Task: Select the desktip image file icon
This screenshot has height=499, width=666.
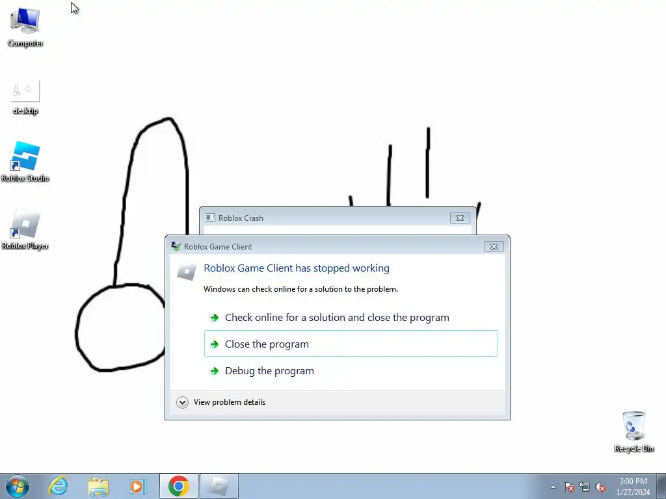Action: (x=25, y=97)
